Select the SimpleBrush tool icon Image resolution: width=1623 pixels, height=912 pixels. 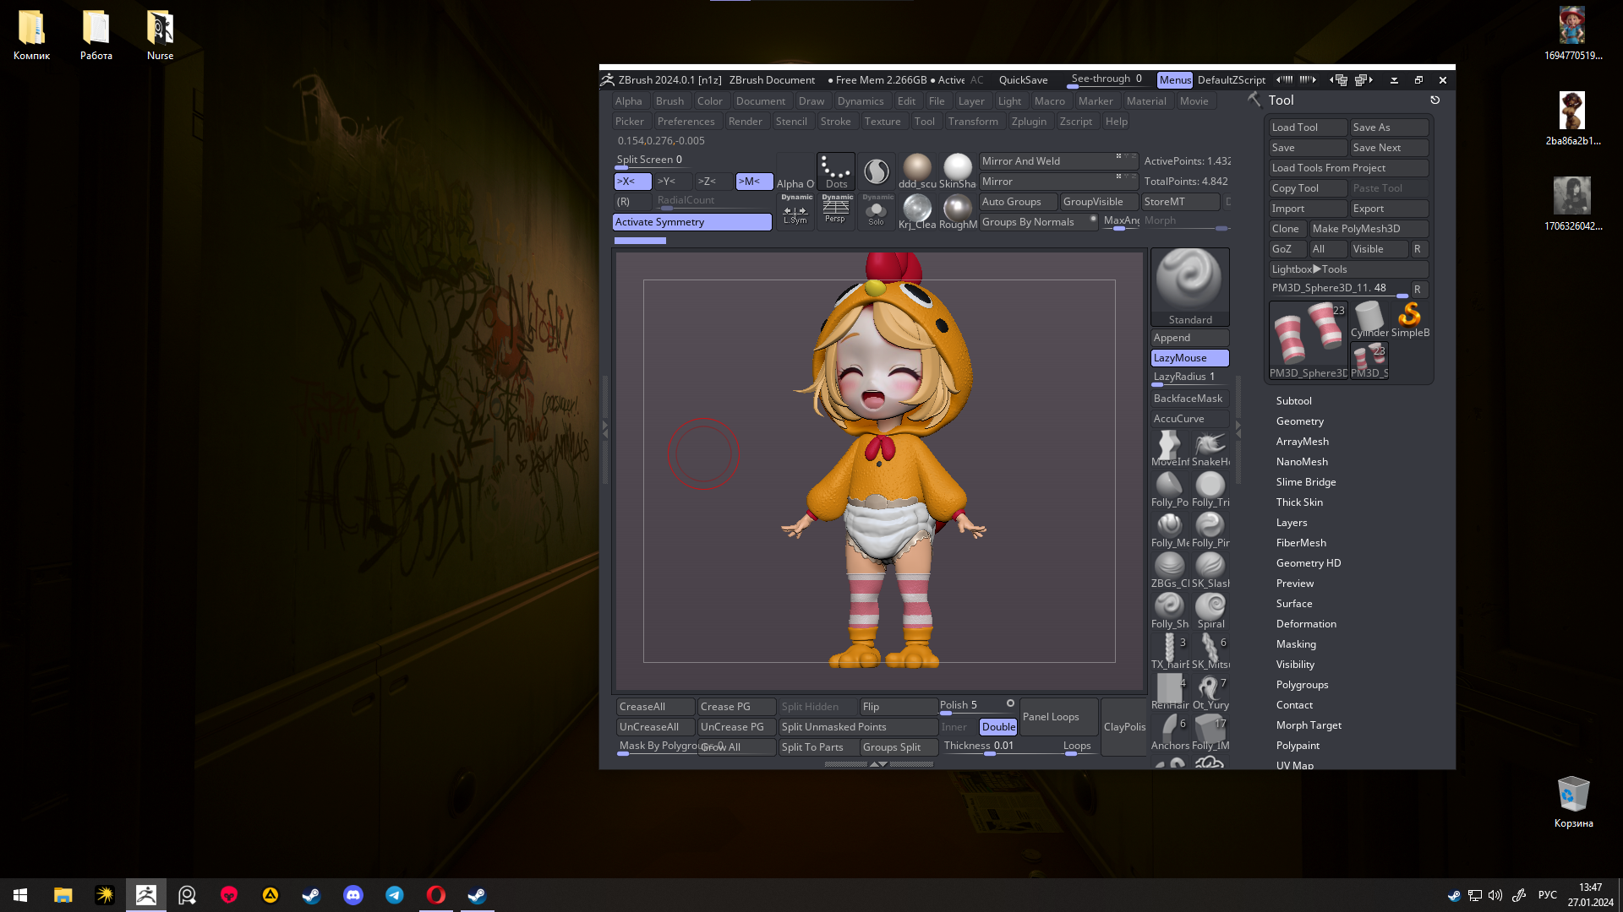[1410, 320]
